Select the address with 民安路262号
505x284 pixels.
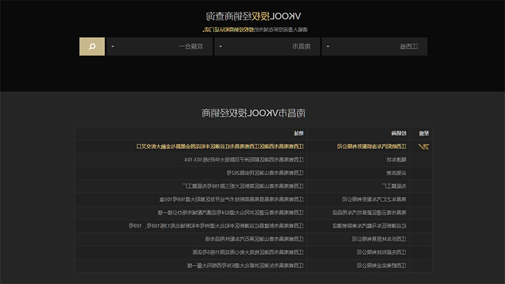(265, 173)
